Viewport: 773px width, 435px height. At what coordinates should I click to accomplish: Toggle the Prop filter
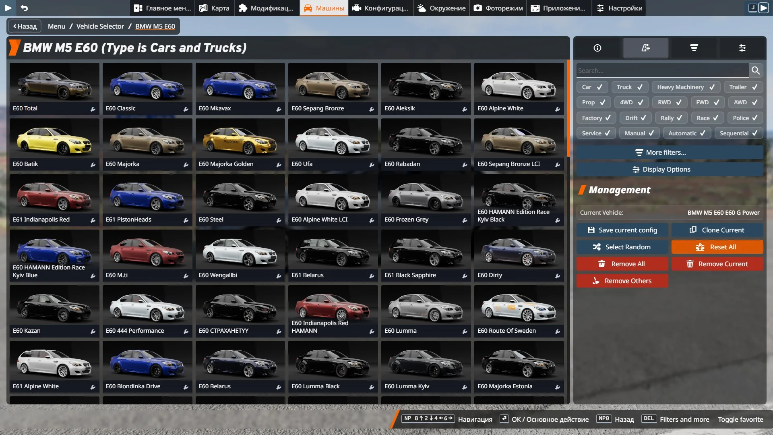point(593,102)
